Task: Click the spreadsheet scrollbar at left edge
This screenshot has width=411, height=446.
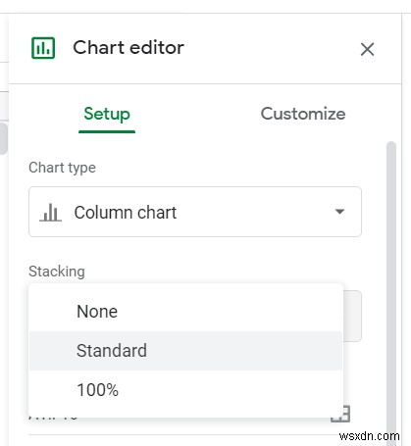Action: (3, 138)
